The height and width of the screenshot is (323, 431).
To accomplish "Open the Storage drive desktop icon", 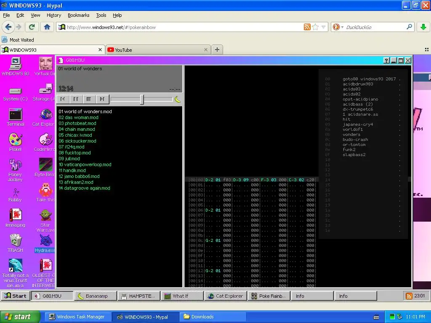I will point(44,92).
